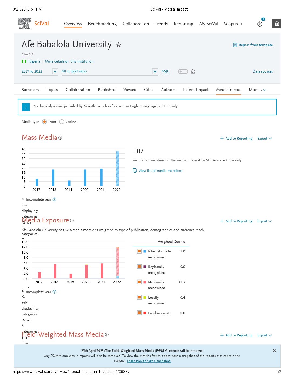Open the 2017 to 2022 year range dropdown
Image resolution: width=294 pixels, height=381 pixels.
55,71
